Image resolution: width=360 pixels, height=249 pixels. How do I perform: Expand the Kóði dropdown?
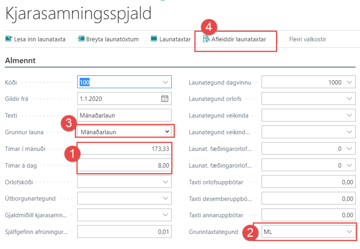(x=166, y=82)
